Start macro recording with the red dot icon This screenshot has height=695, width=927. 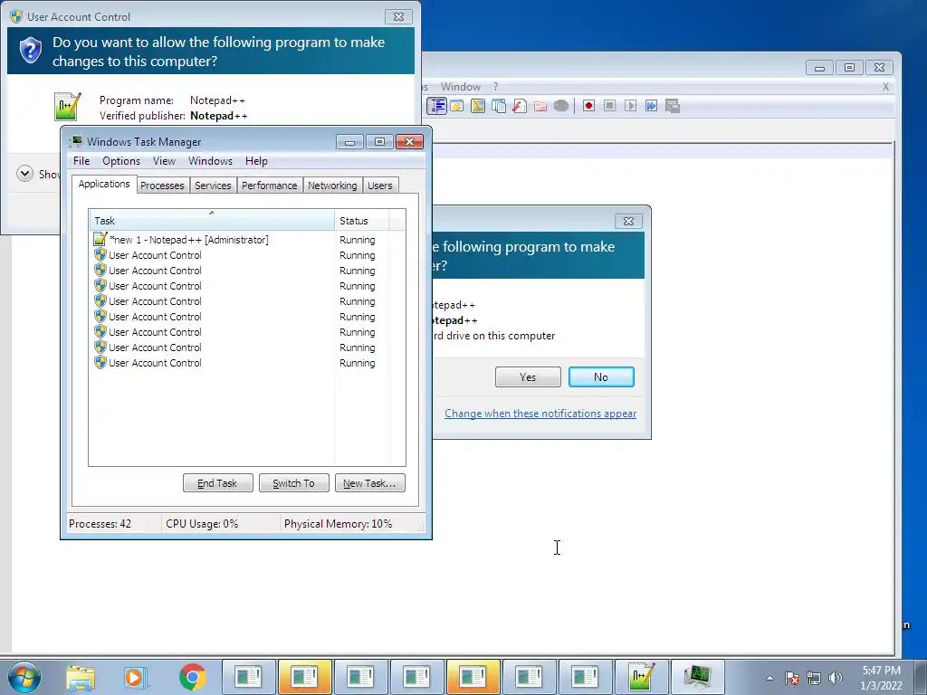588,106
